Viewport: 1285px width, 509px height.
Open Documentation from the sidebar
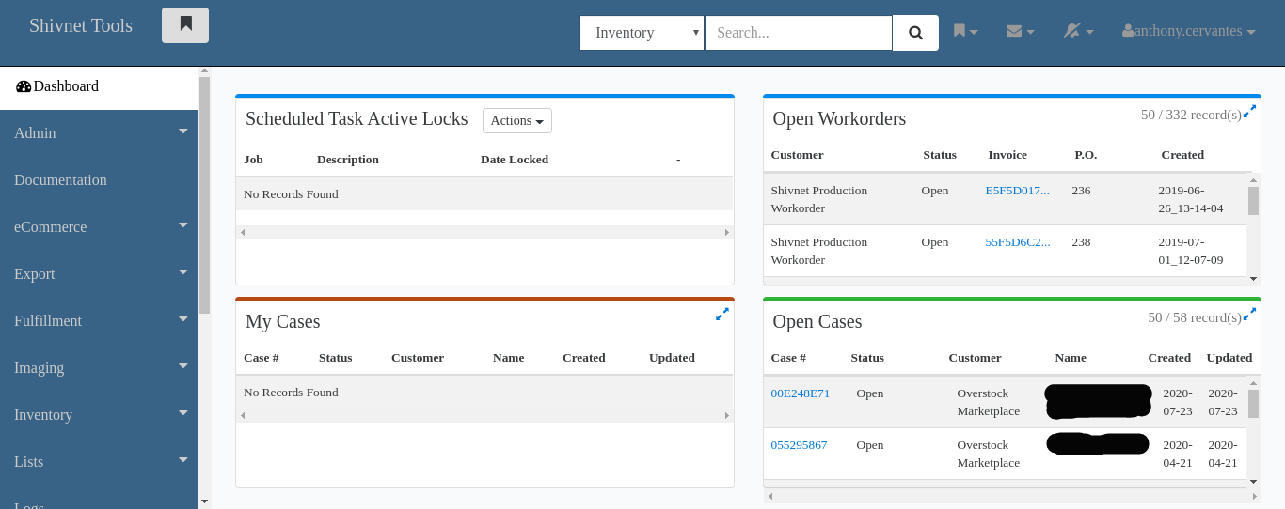tap(60, 180)
